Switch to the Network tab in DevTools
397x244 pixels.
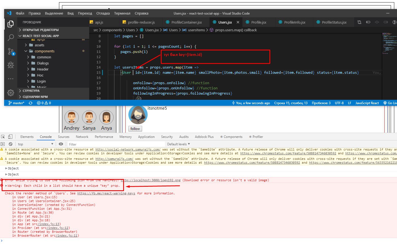(82, 137)
